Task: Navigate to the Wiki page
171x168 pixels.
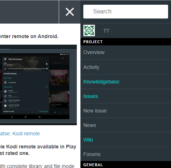Action: click(x=126, y=140)
